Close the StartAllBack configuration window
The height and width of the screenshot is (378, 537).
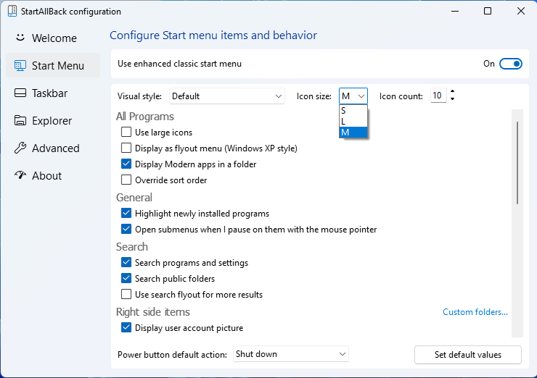point(521,11)
